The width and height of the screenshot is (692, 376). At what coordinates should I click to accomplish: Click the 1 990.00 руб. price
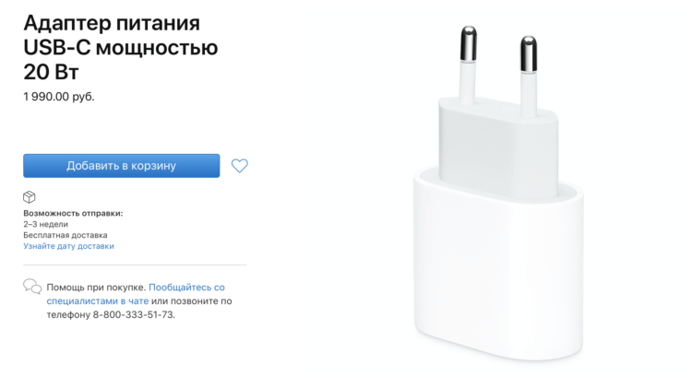59,97
